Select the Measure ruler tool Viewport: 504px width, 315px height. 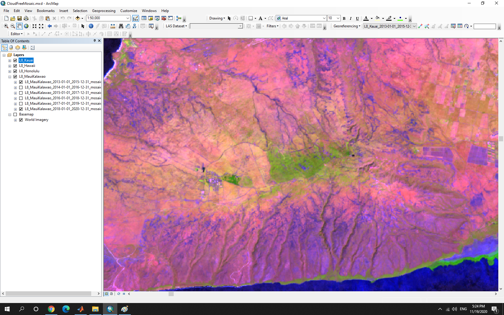(113, 26)
